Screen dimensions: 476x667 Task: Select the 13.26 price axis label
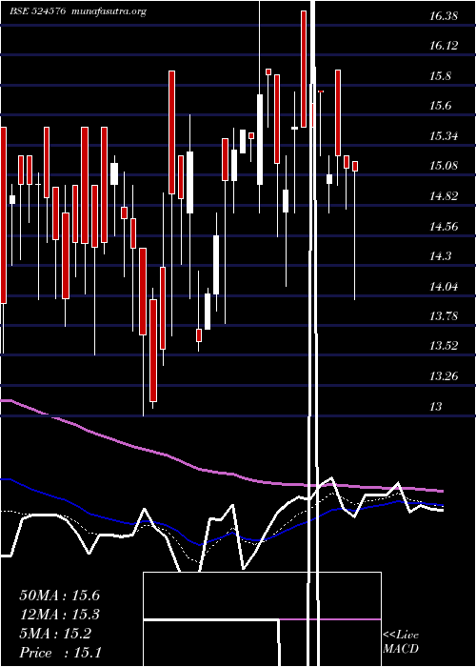tap(444, 376)
